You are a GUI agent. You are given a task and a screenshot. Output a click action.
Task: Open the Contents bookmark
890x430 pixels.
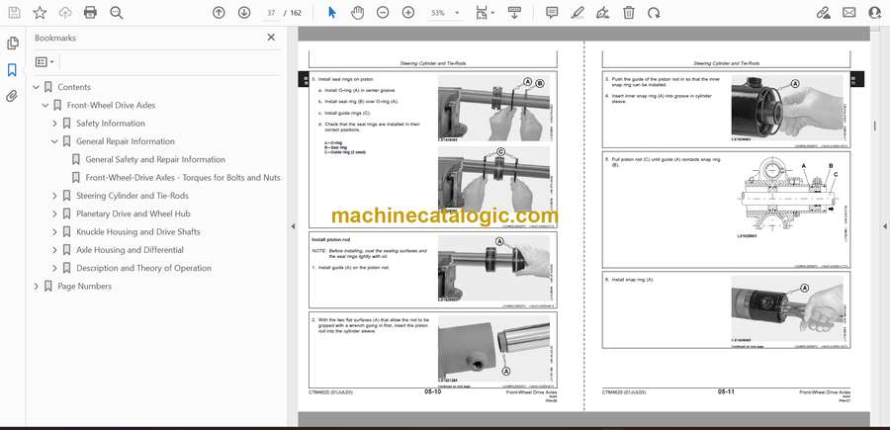[74, 87]
